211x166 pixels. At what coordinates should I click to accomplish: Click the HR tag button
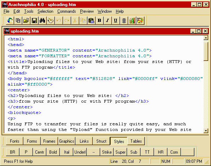tap(160, 152)
